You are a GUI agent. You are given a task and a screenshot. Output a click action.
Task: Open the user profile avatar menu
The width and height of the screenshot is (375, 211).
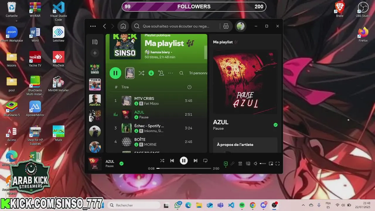pos(241,26)
